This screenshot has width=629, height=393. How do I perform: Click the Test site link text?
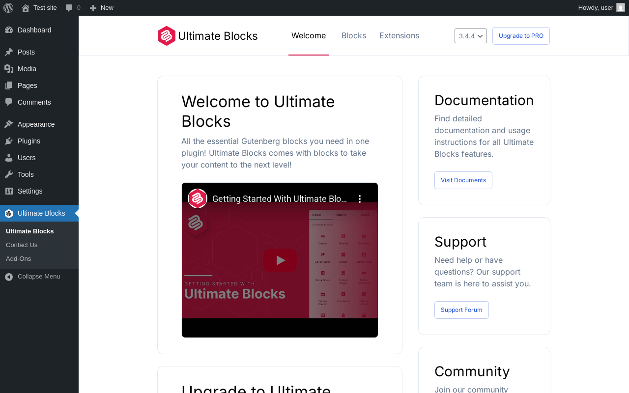[45, 8]
